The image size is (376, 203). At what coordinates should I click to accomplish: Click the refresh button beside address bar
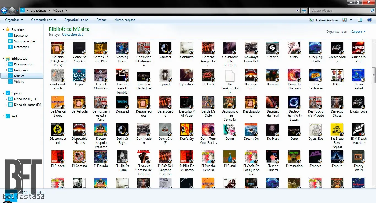click(x=304, y=10)
